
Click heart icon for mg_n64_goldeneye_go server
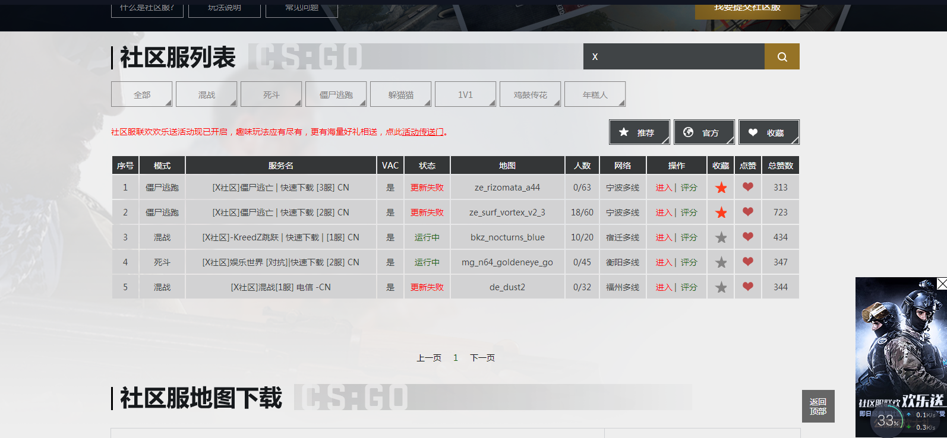(747, 262)
